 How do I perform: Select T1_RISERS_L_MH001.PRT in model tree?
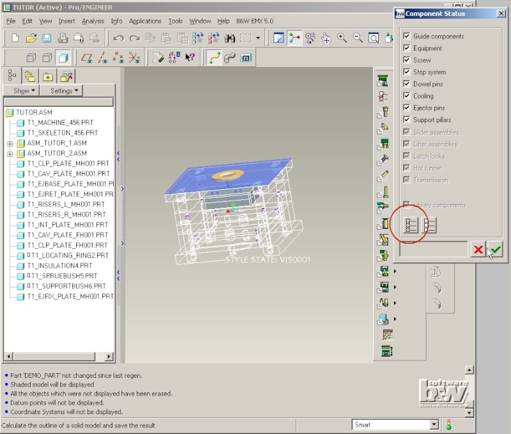(66, 205)
